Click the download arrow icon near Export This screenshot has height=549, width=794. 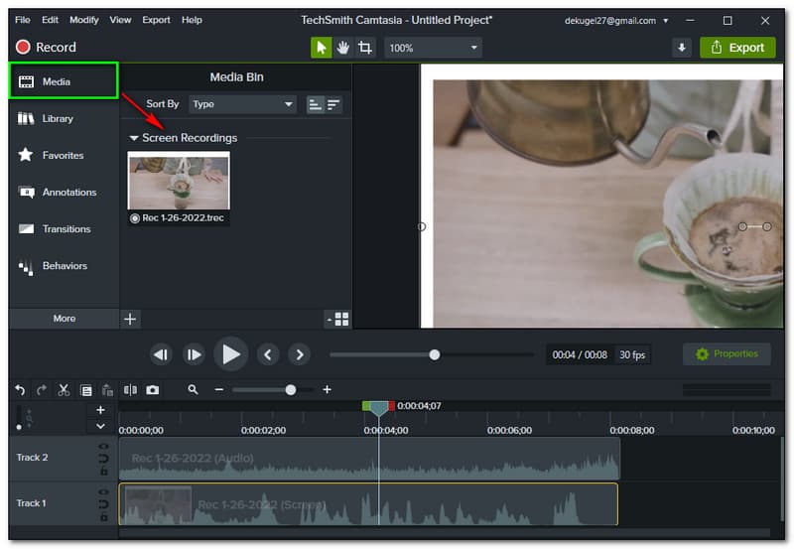[682, 48]
